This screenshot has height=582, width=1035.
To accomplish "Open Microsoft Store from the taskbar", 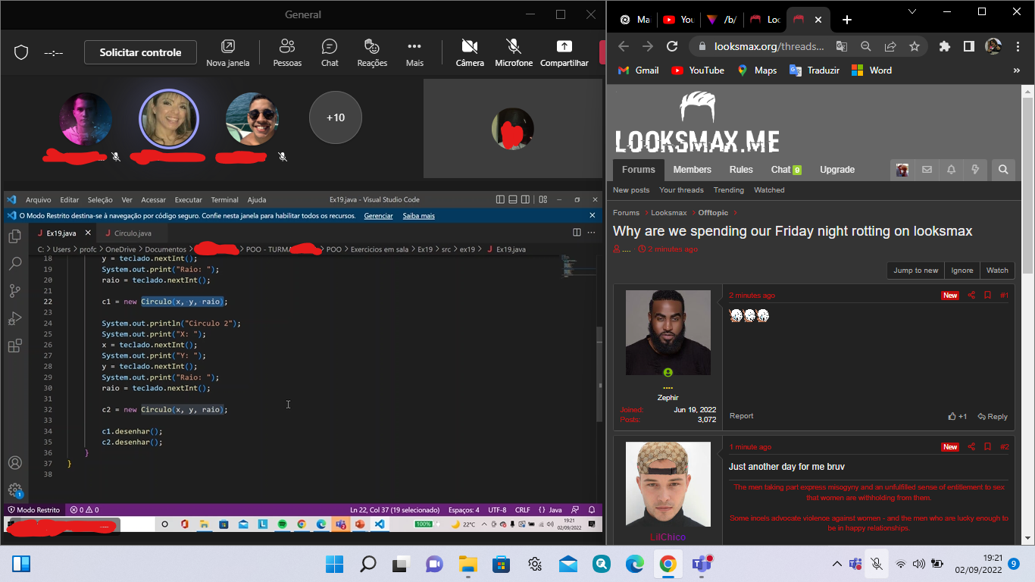I will pos(501,564).
